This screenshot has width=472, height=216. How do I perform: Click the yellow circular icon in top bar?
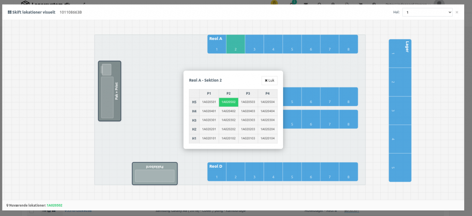click(274, 4)
